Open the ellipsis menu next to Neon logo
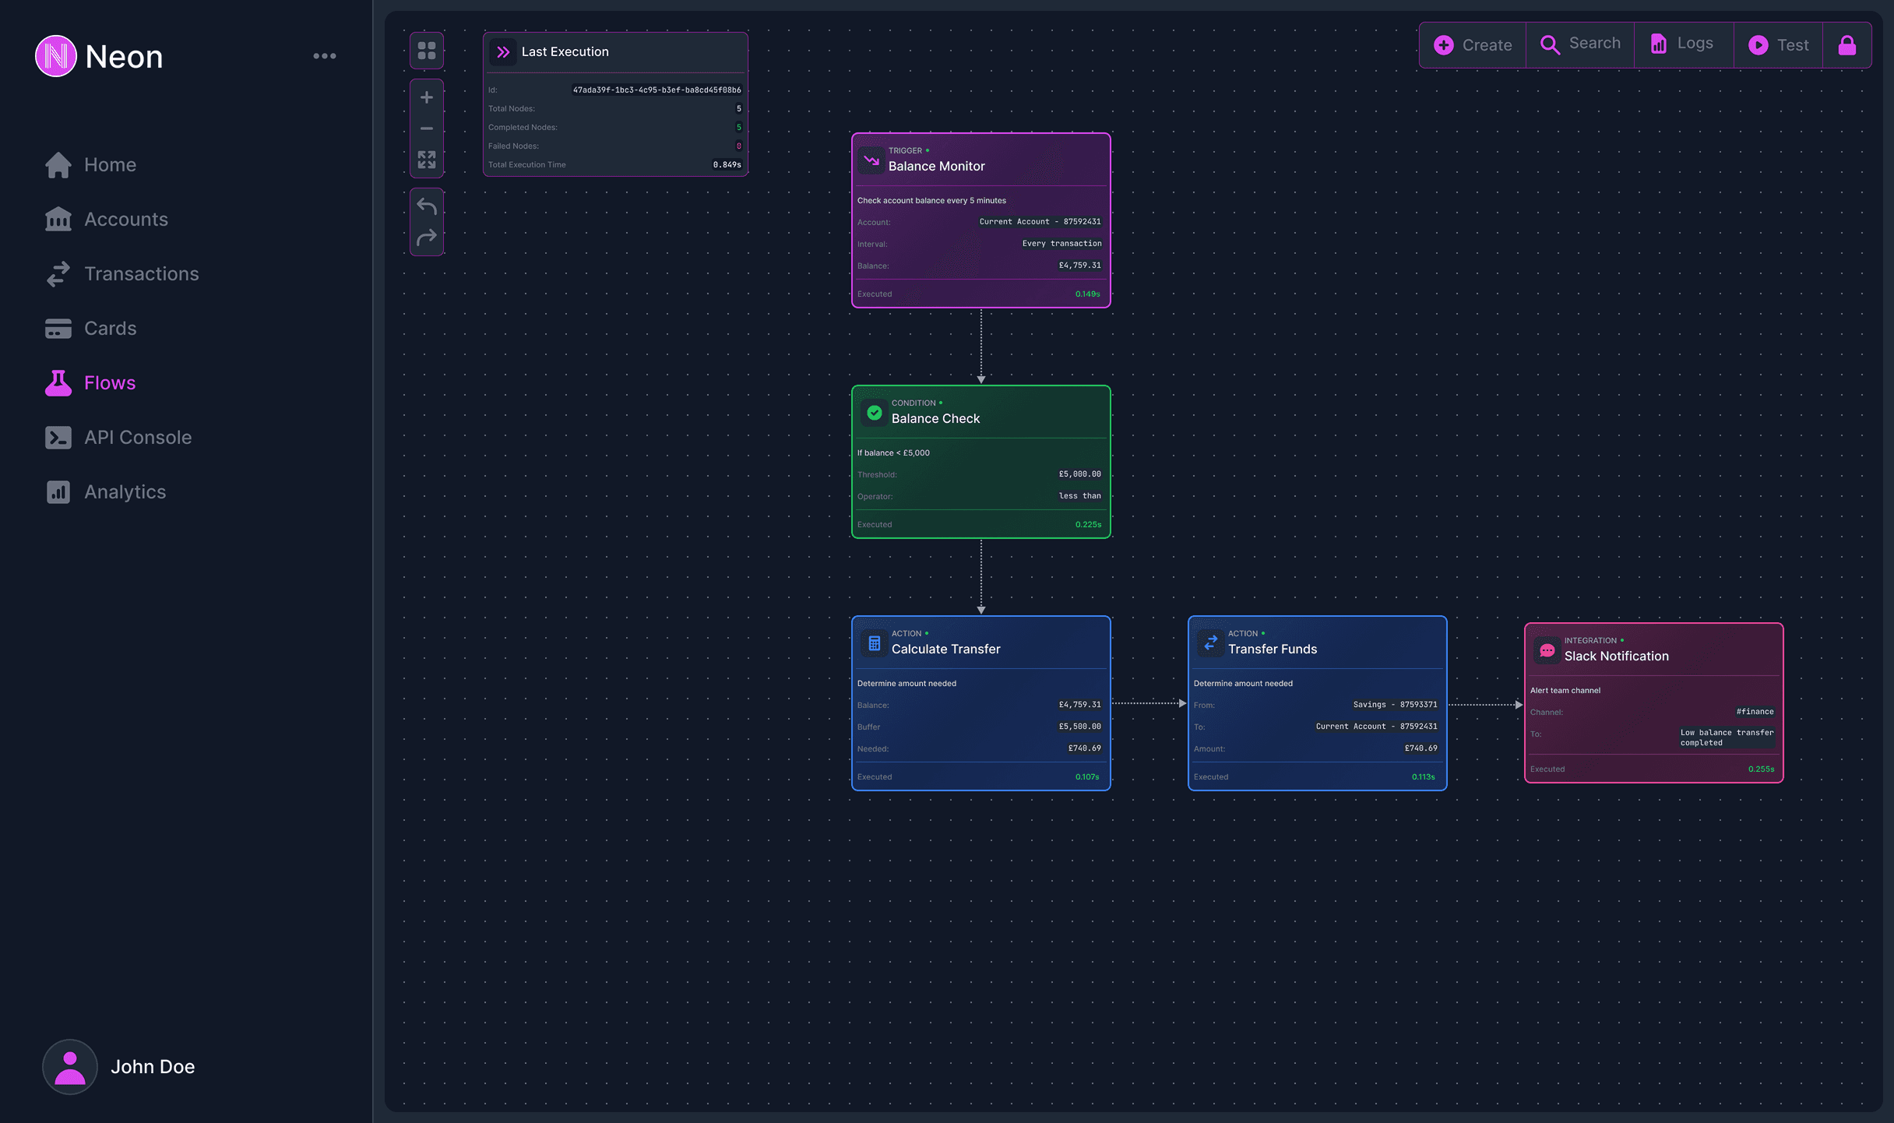1894x1123 pixels. pyautogui.click(x=325, y=55)
